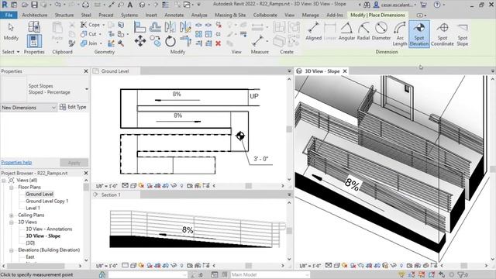This screenshot has width=496, height=279.
Task: Click the 3' - 0" elevation value text
Action: (x=260, y=159)
